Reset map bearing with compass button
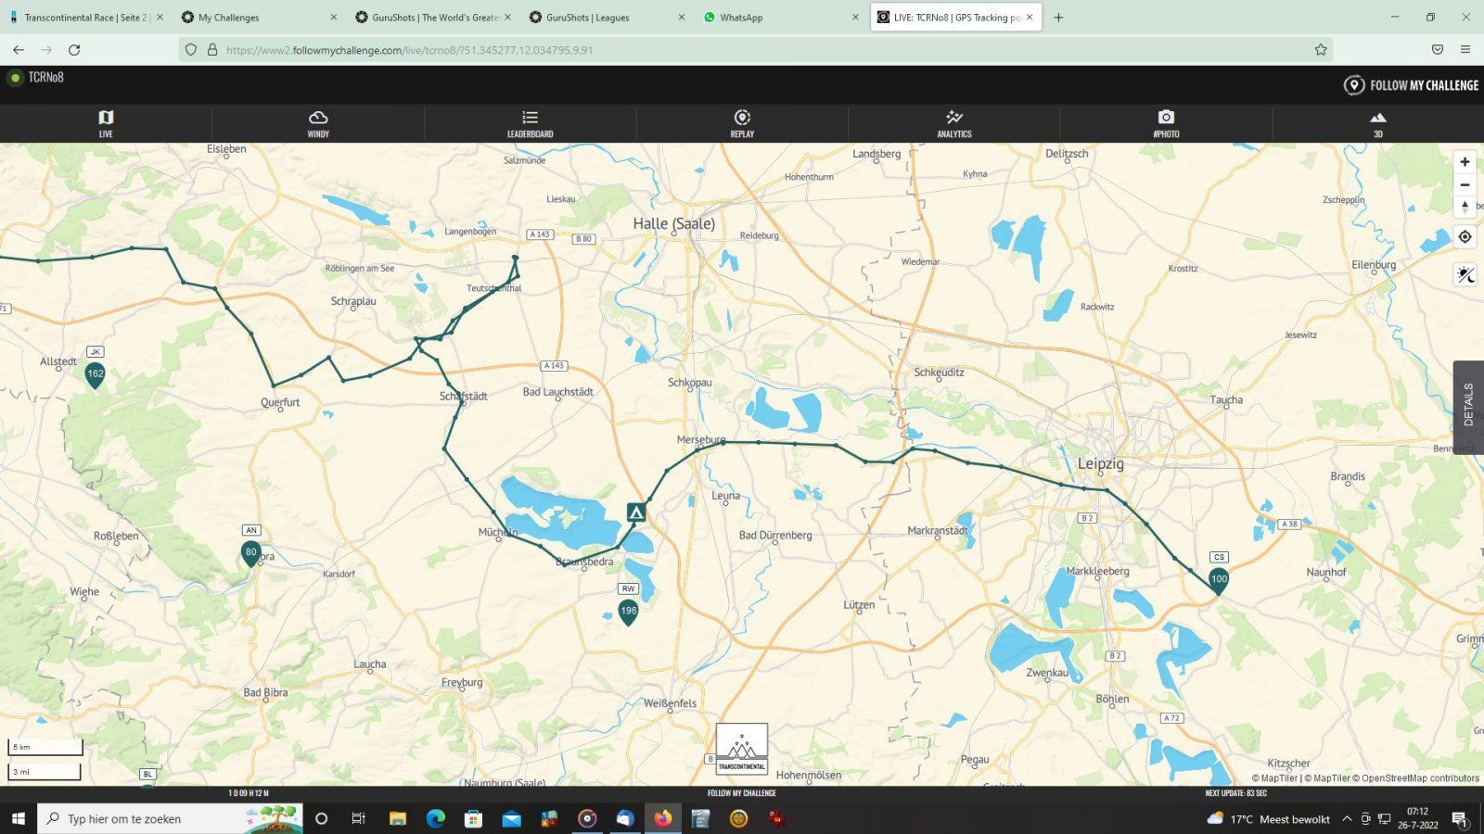 point(1465,207)
